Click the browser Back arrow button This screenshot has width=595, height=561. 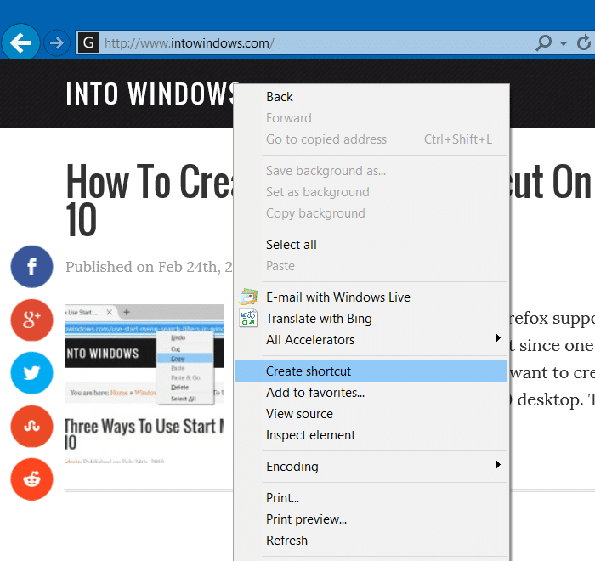[x=21, y=42]
